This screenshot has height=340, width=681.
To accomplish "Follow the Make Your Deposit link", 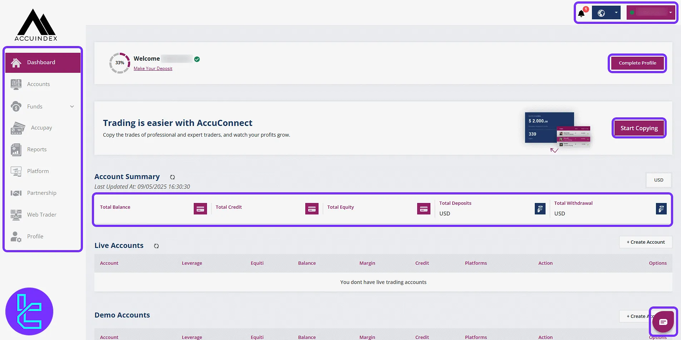I will 153,68.
